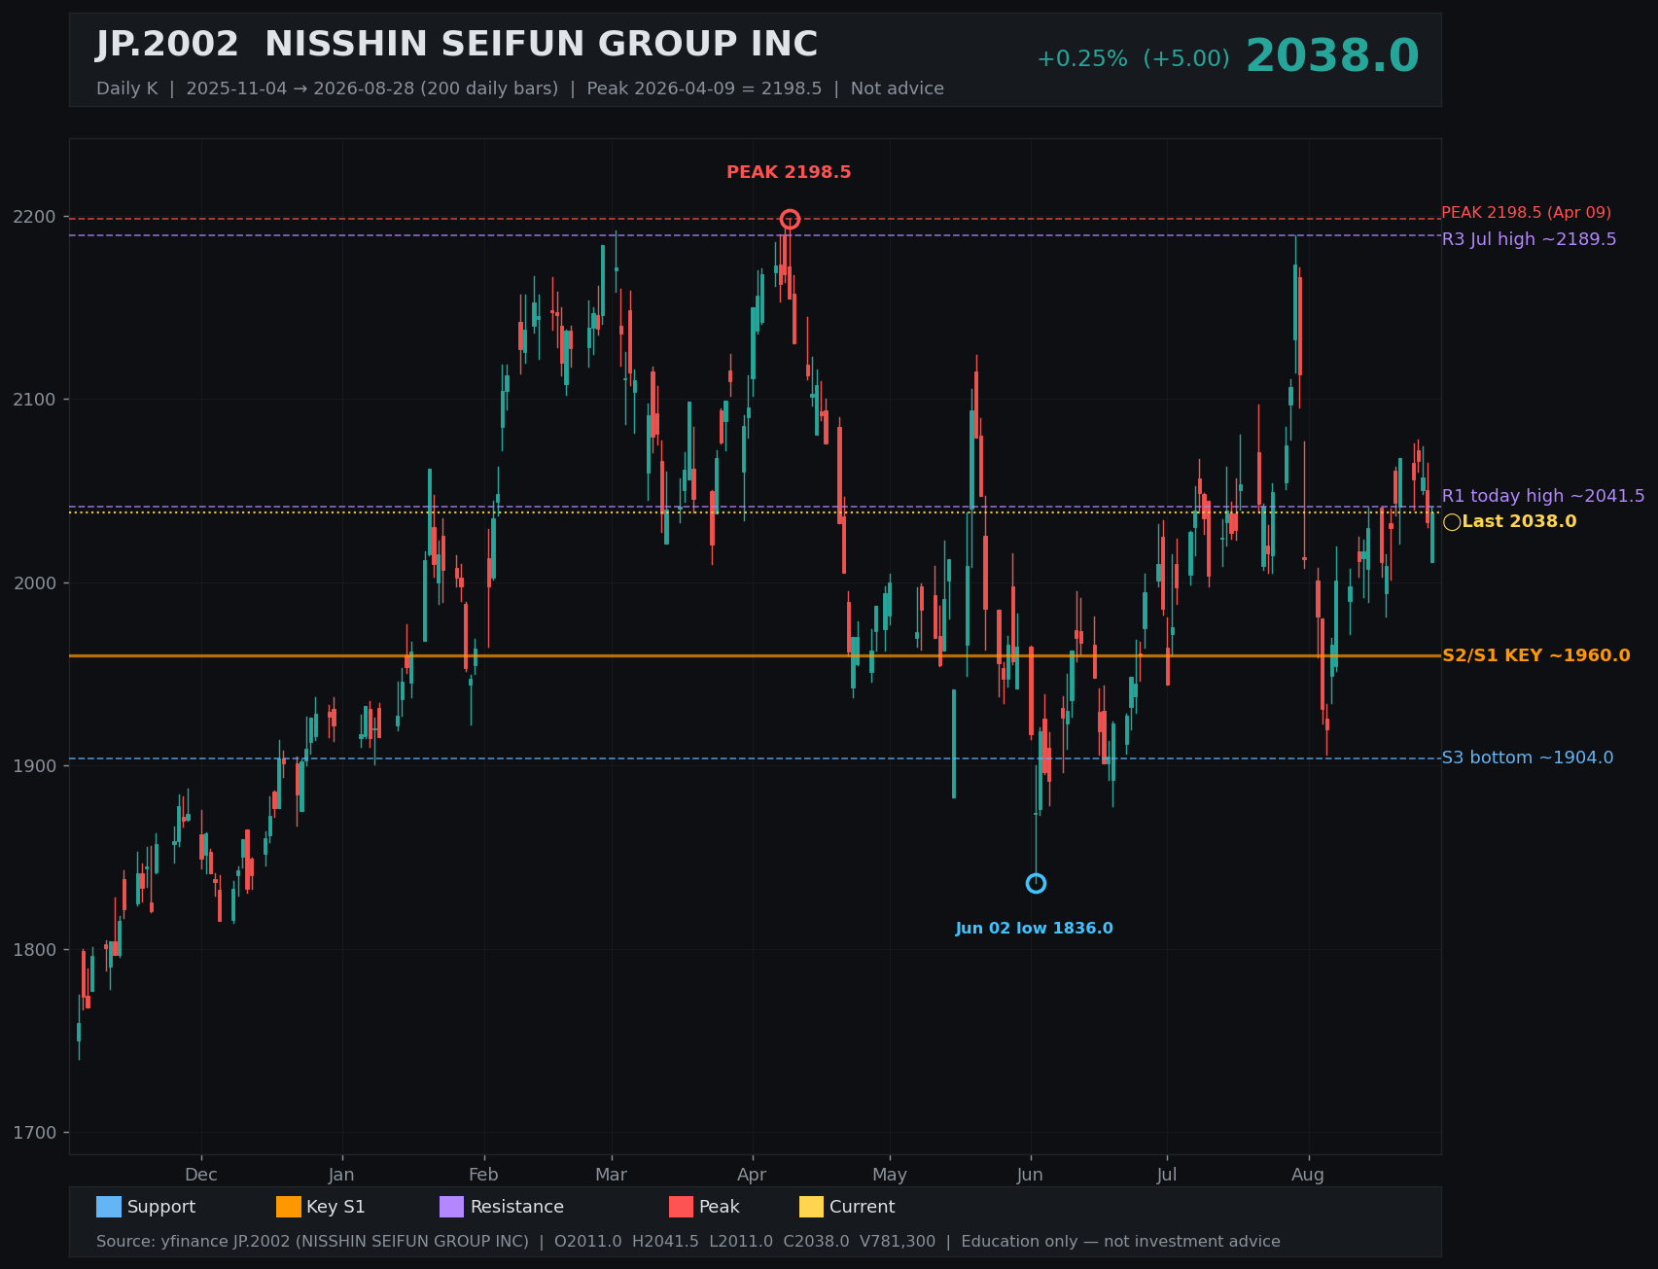The image size is (1658, 1269).
Task: Click the "PEAK 2198.5" annotation above the peak marker
Action: point(789,172)
